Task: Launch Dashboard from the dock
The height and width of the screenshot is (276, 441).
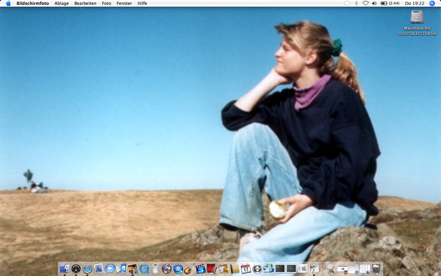Action: pyautogui.click(x=76, y=269)
